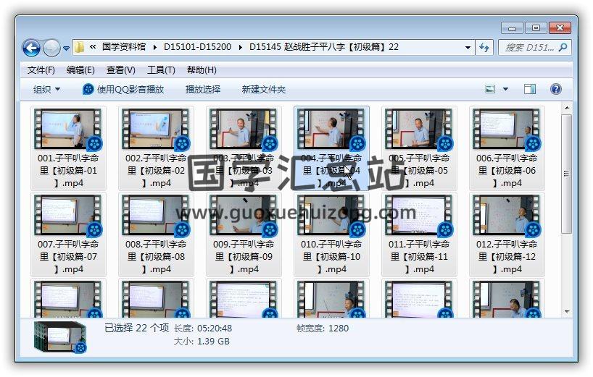This screenshot has width=593, height=377.
Task: Open the 编辑(E) menu
Action: pos(80,70)
